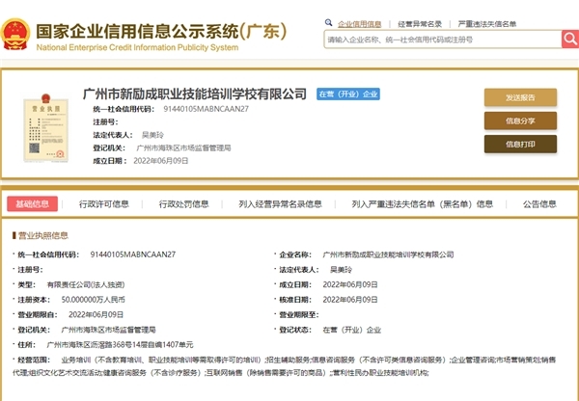The height and width of the screenshot is (401, 579).
Task: Click the 信息分享 button
Action: [x=520, y=120]
